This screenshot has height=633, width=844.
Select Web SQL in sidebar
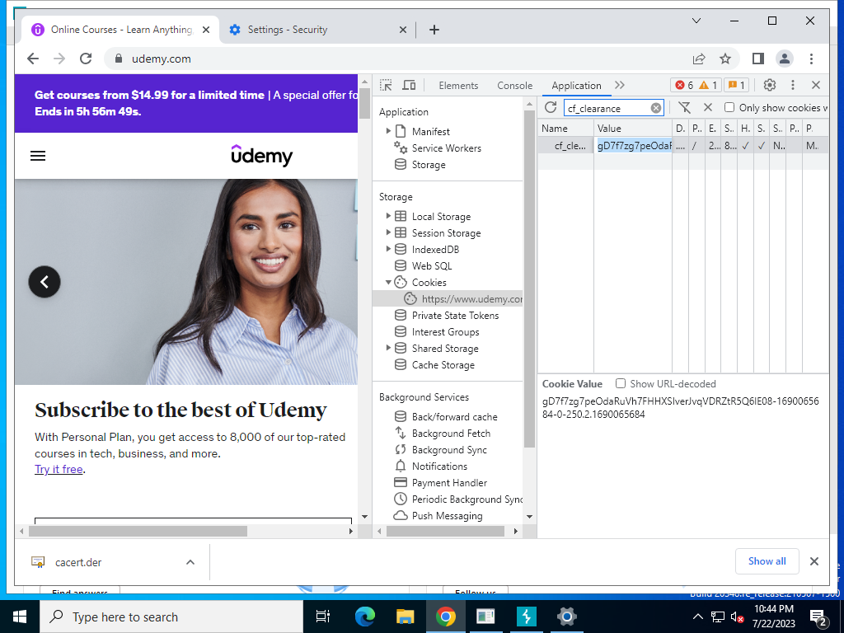point(431,266)
